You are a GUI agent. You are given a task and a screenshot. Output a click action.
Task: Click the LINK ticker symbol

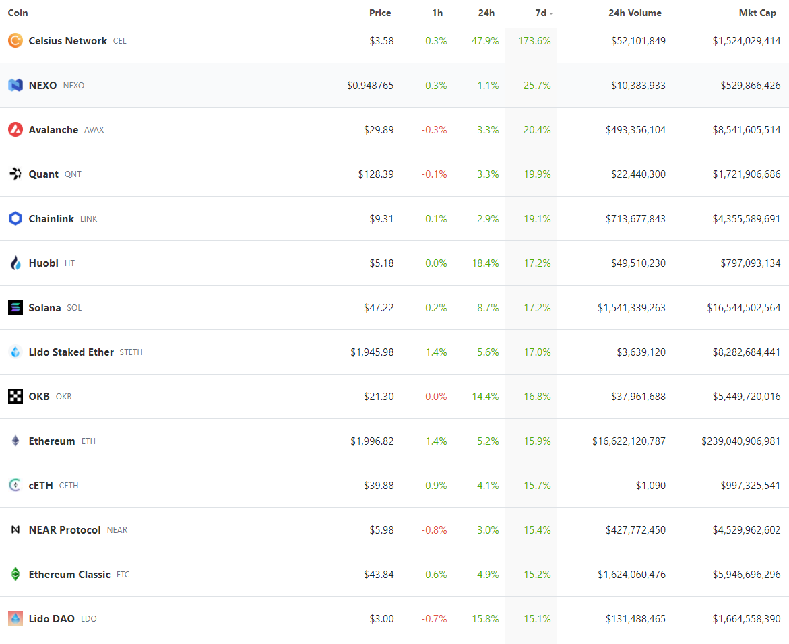coord(88,219)
